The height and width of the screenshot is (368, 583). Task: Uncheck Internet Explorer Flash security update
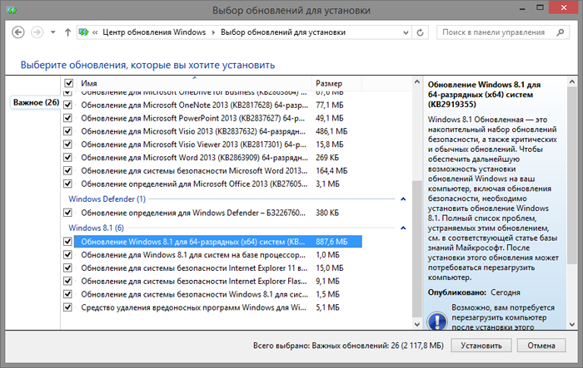click(x=67, y=282)
